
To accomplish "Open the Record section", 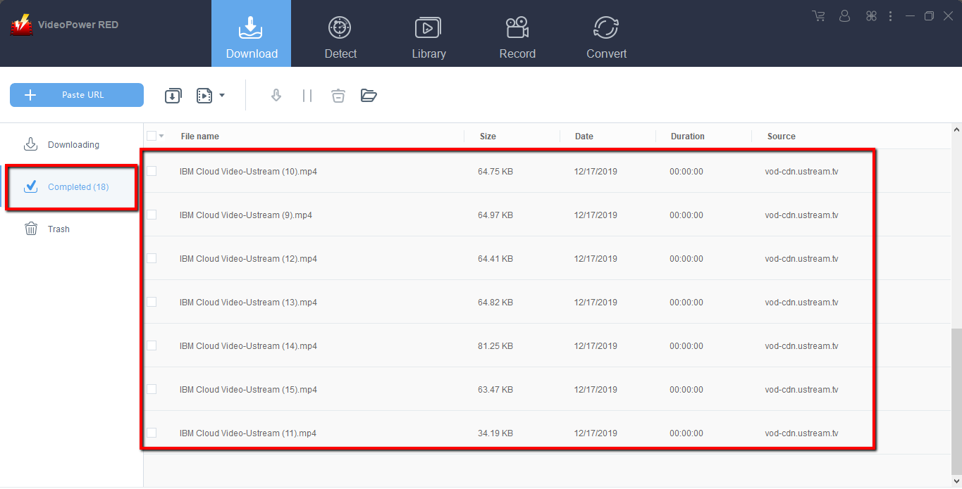I will 517,33.
